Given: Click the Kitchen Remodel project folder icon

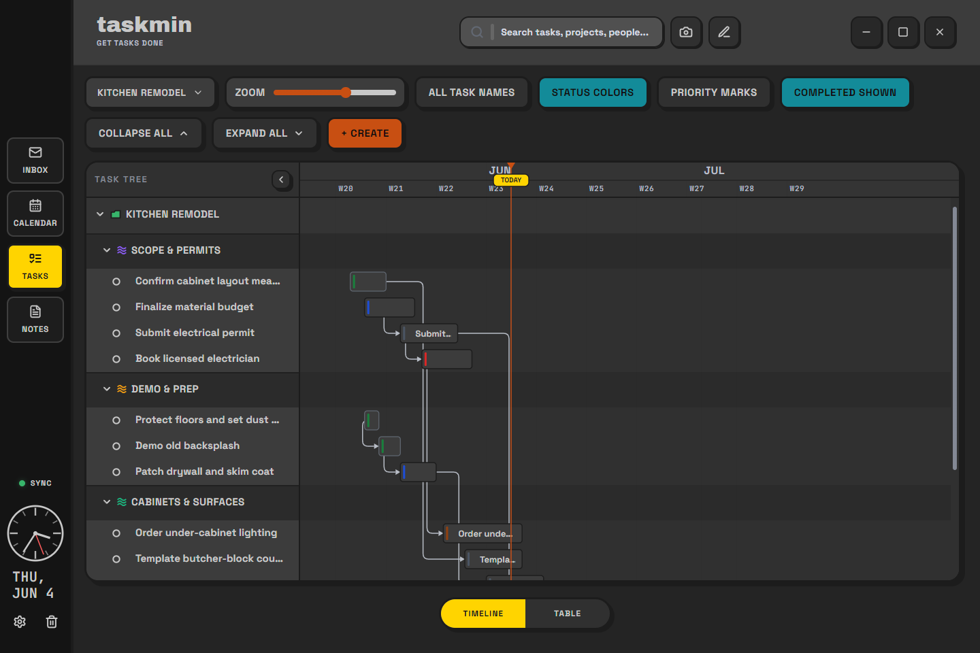Looking at the screenshot, I should [x=116, y=214].
